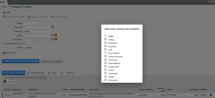Click the Disponibilidade column header

[x=146, y=89]
